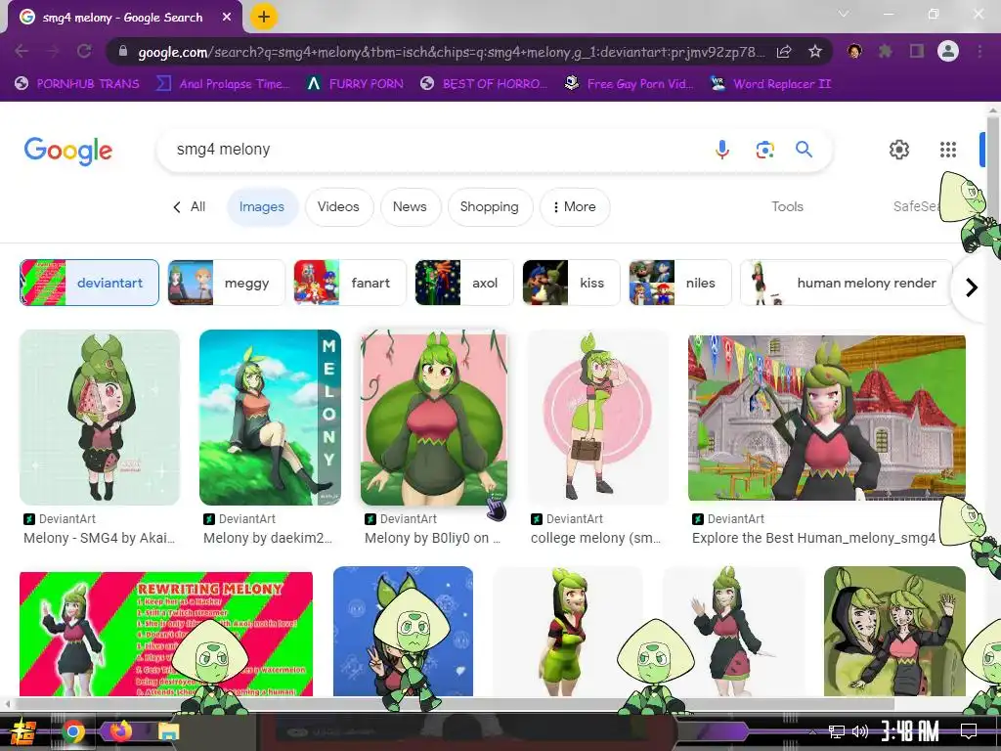The image size is (1001, 751).
Task: Click the new tab plus button
Action: point(264,18)
